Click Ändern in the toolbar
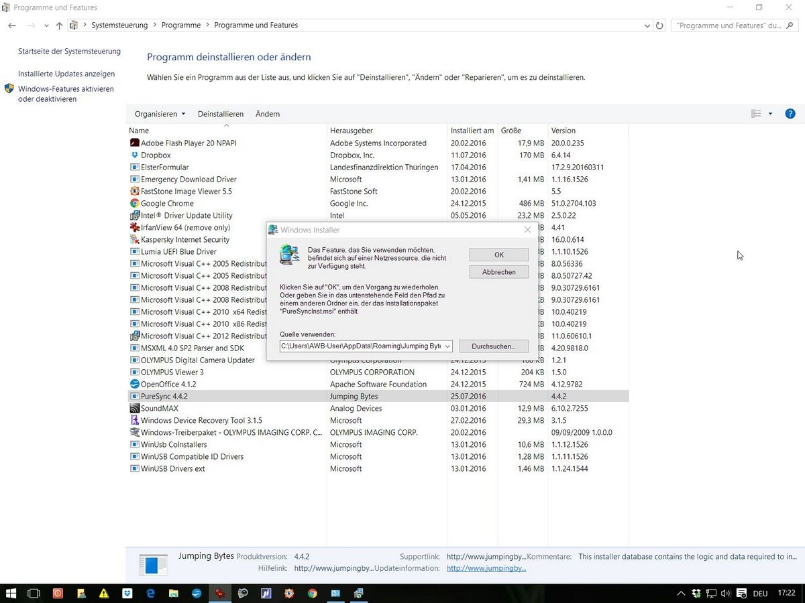 (267, 114)
